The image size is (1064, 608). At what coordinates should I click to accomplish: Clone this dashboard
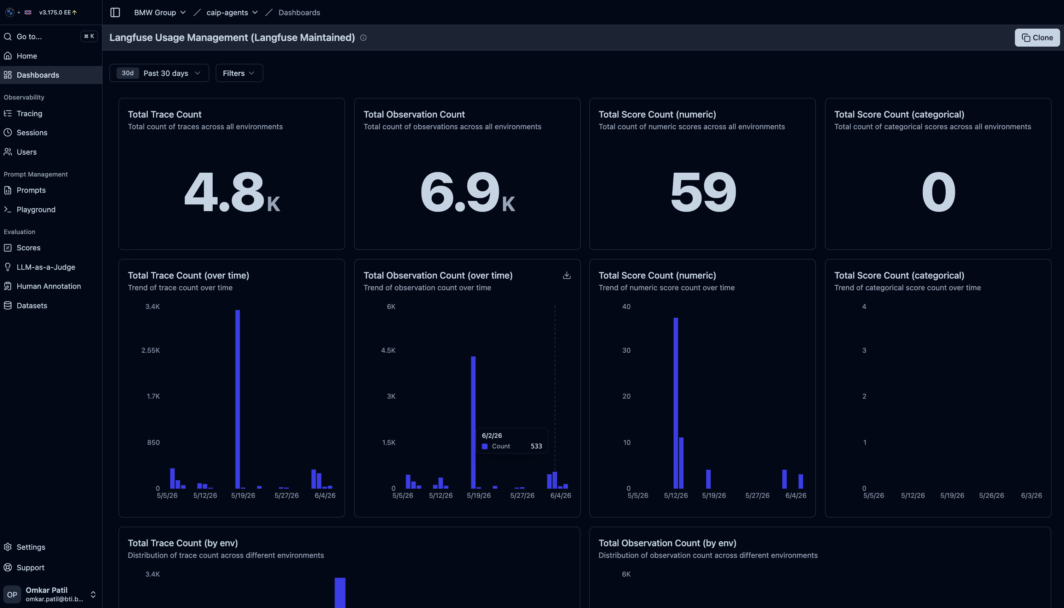tap(1037, 37)
